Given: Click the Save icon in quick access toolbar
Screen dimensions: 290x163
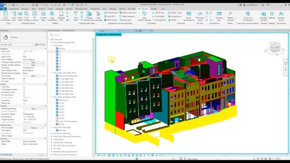Looking at the screenshot, I should 13,5.
